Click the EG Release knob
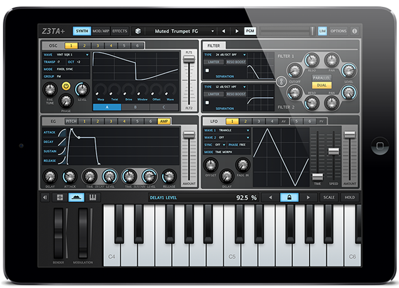This screenshot has height=288, width=399. [169, 176]
